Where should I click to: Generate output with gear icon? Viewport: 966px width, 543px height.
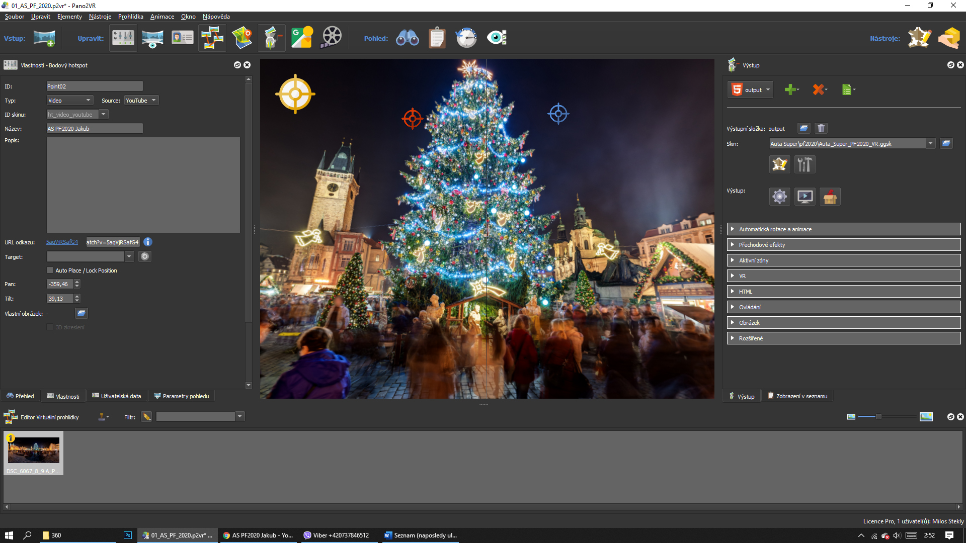(779, 197)
